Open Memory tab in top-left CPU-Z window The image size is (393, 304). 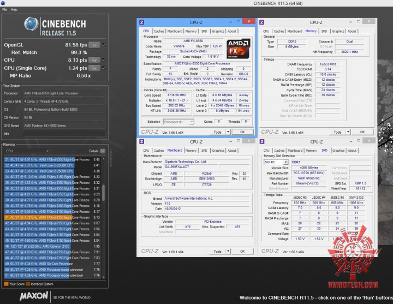point(191,31)
